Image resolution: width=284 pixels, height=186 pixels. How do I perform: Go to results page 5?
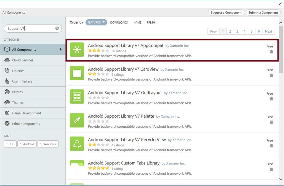pyautogui.click(x=252, y=31)
